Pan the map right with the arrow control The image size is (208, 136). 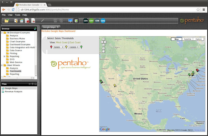(x=105, y=42)
